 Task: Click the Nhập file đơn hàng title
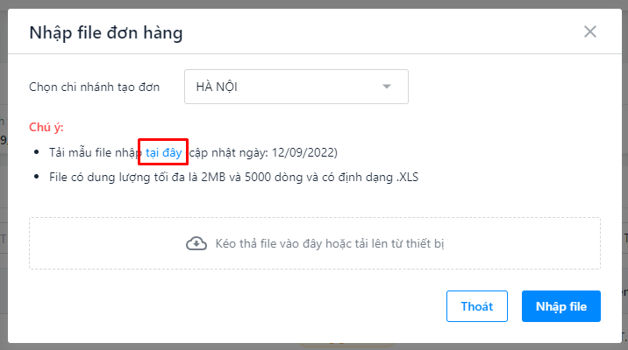click(106, 32)
